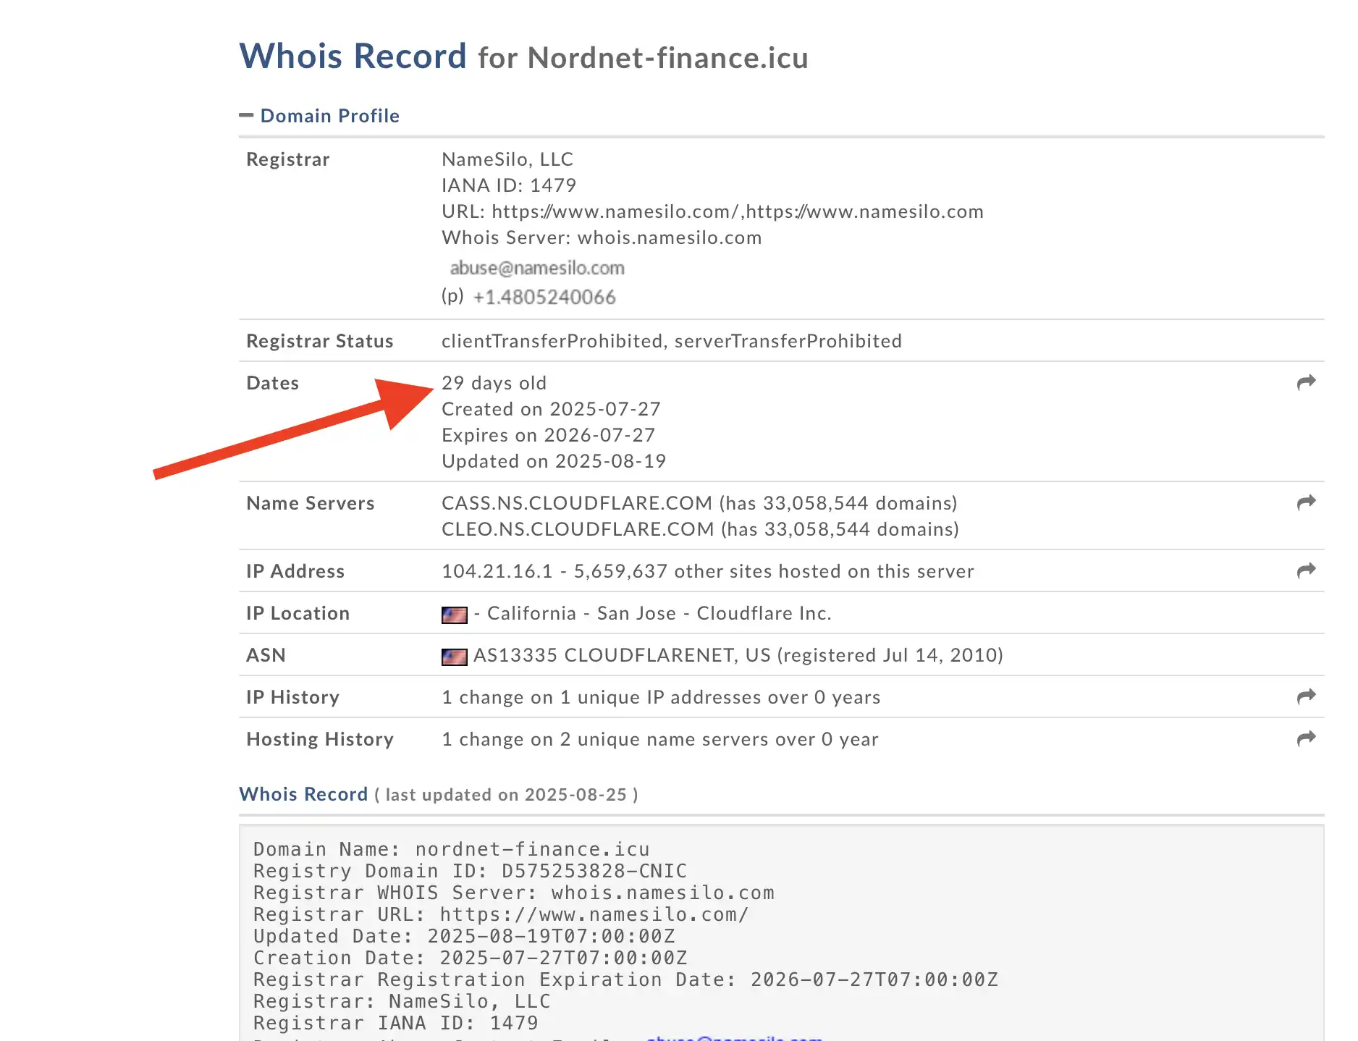The height and width of the screenshot is (1041, 1358).
Task: Click the 'Name Servers' row label
Action: pyautogui.click(x=310, y=503)
